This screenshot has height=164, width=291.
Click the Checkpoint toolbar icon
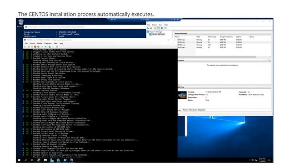pyautogui.click(x=50, y=46)
